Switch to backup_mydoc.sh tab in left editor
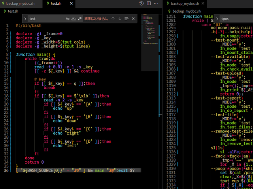253x189 pixels. pyautogui.click(x=22, y=3)
